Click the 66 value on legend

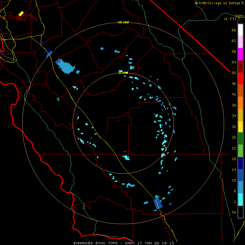(234, 30)
